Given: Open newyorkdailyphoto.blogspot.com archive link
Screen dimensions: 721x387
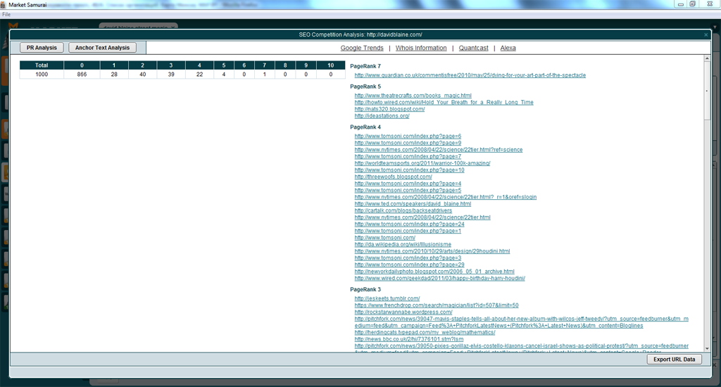Looking at the screenshot, I should (x=434, y=272).
